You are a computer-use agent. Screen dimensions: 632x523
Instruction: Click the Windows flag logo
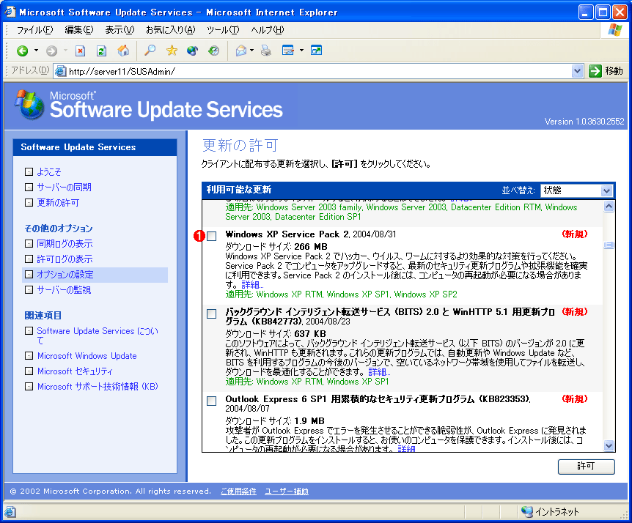tap(615, 30)
